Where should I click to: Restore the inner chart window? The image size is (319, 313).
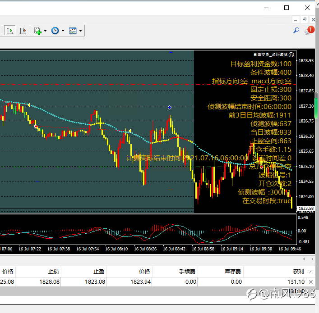305,19
